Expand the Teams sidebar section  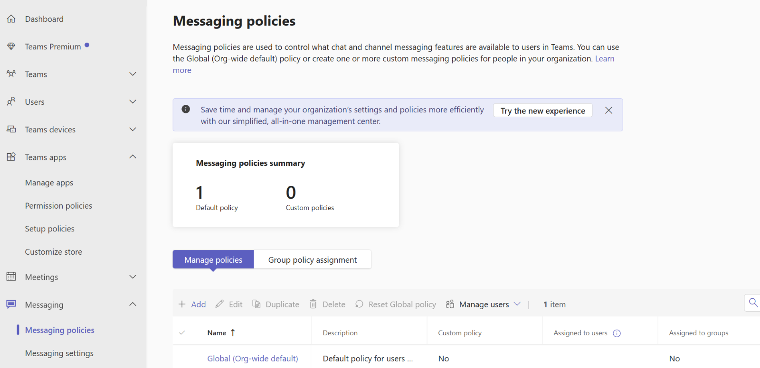click(133, 74)
